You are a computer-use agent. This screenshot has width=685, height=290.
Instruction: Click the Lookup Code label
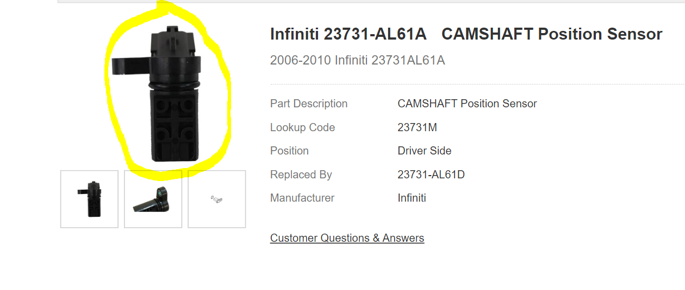pyautogui.click(x=302, y=127)
